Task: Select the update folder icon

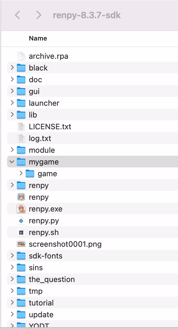Action: 21,315
